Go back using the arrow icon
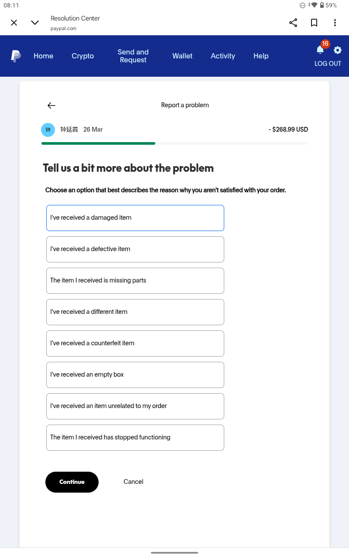 pos(51,105)
